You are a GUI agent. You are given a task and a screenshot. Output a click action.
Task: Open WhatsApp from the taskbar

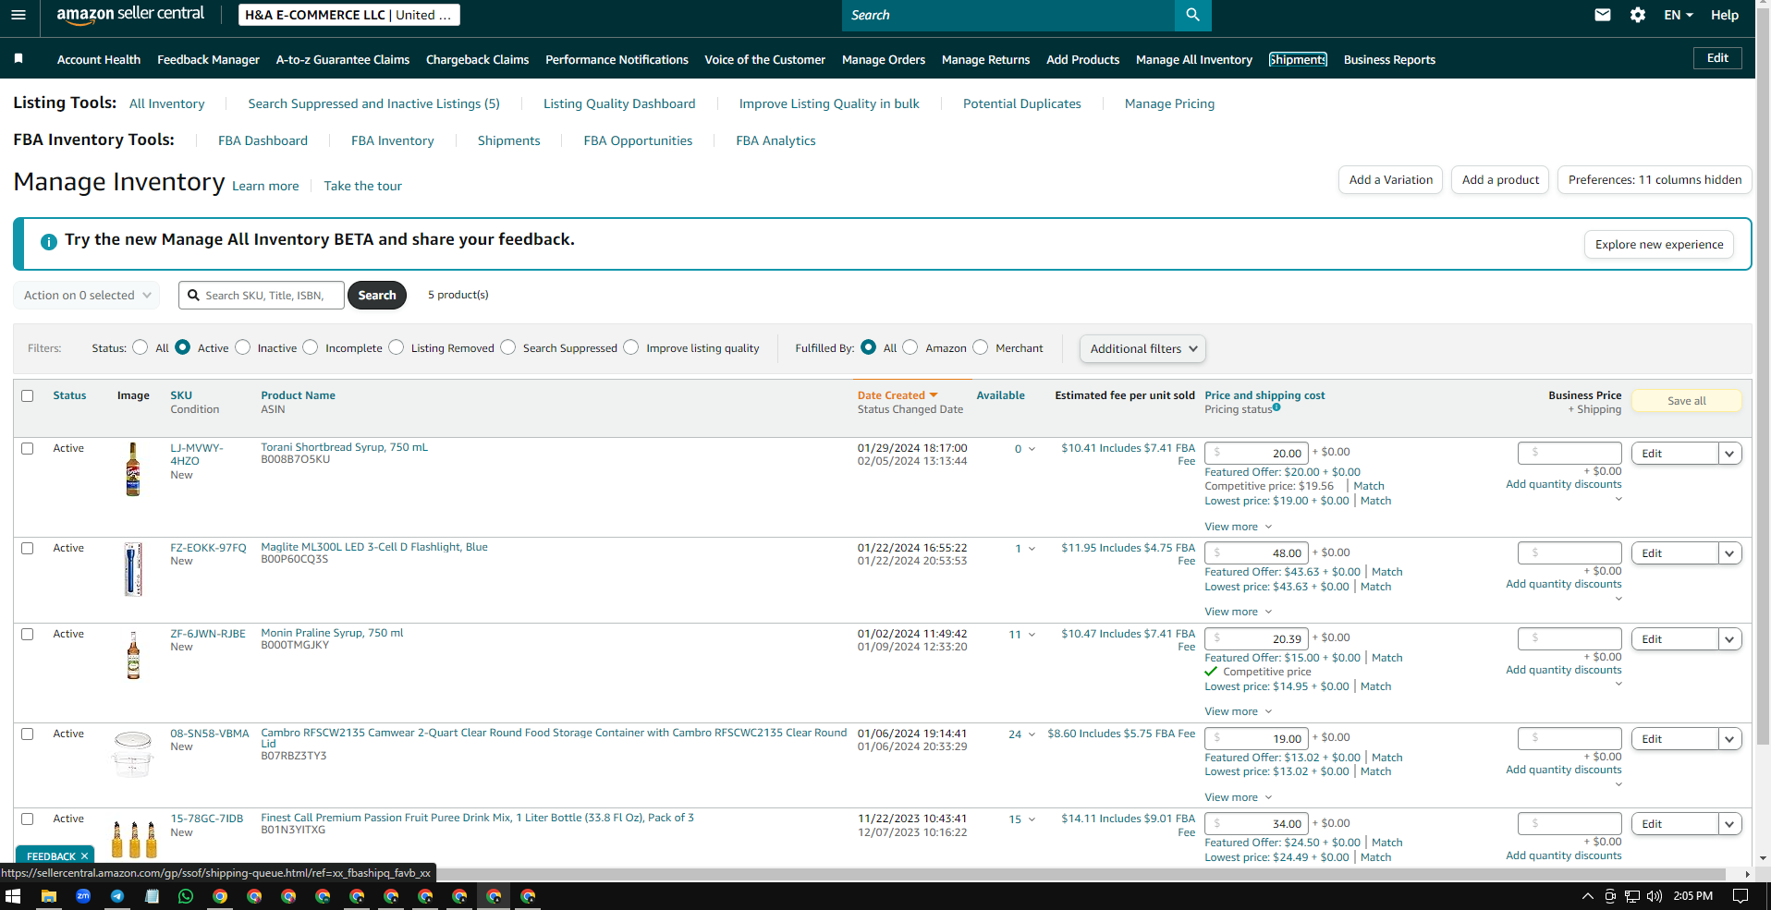(x=186, y=896)
